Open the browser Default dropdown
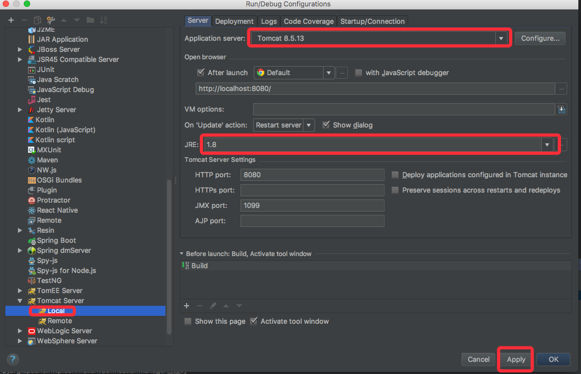The width and height of the screenshot is (581, 374). coord(328,72)
